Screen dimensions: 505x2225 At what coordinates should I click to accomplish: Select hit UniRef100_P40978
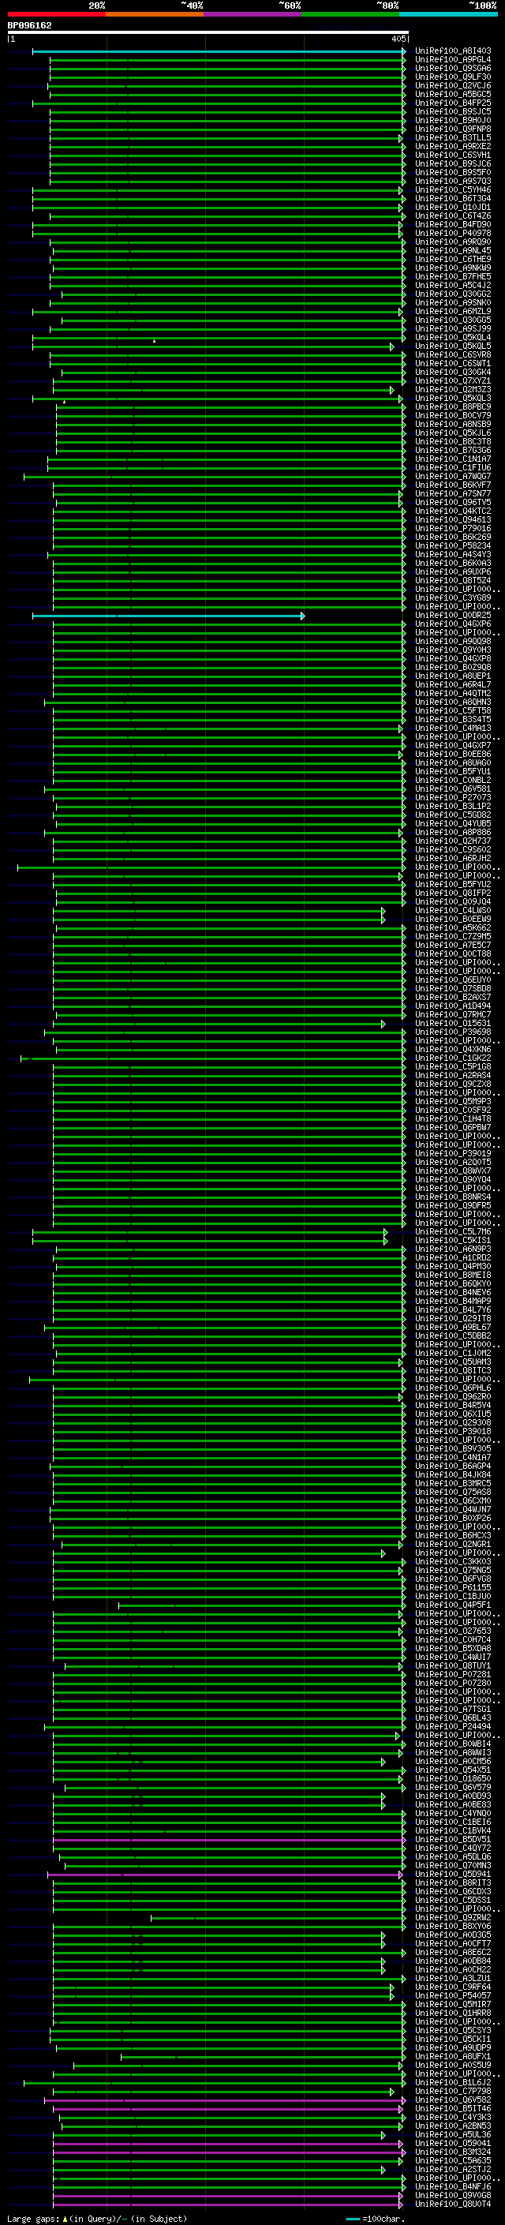click(453, 233)
